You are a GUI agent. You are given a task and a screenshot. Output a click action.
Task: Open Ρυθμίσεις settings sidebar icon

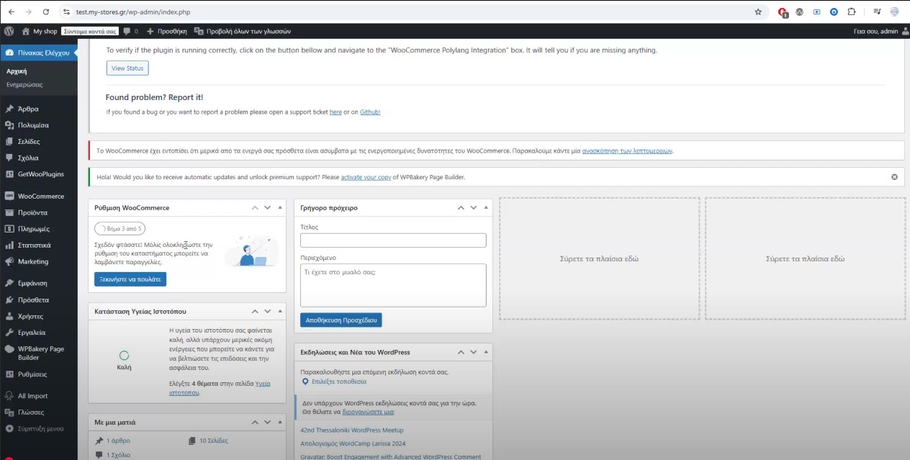coord(9,374)
